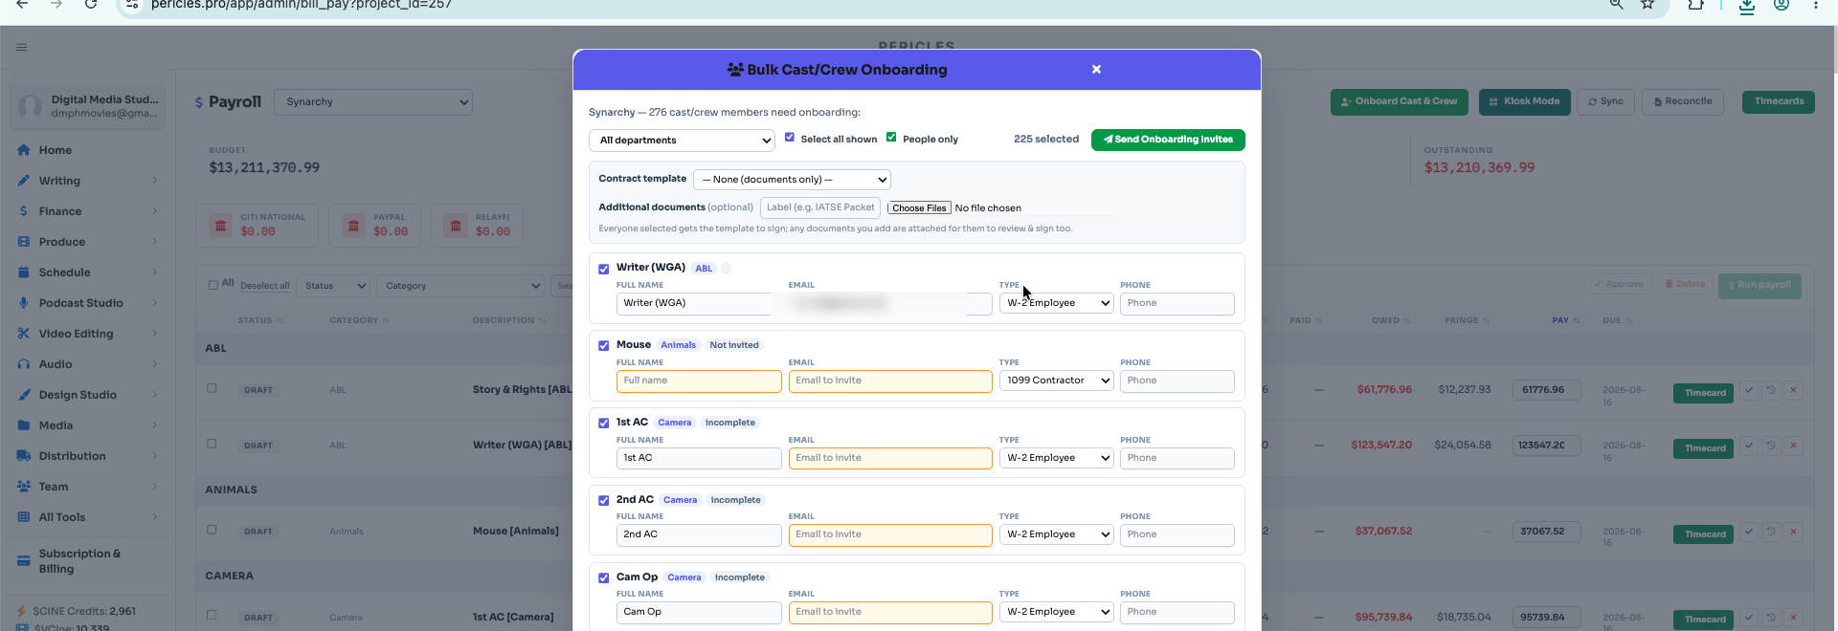Open the All departments dropdown
The image size is (1838, 631).
(682, 141)
